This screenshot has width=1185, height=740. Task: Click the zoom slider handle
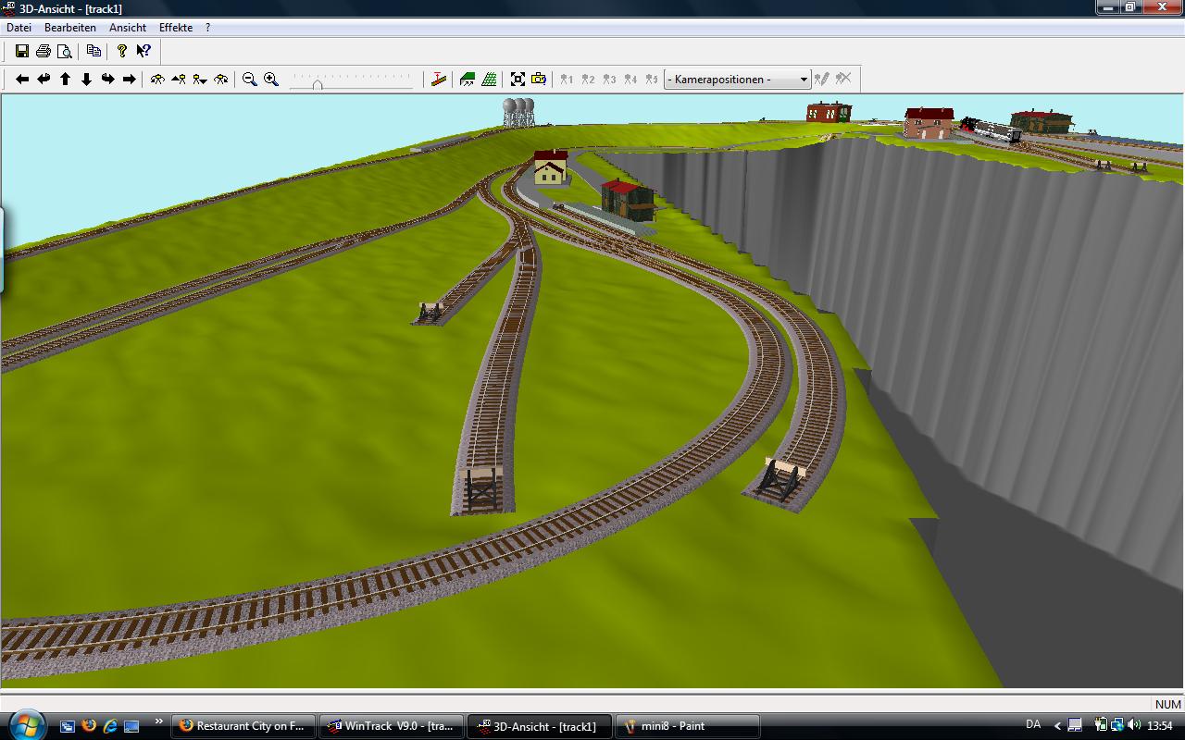[318, 83]
